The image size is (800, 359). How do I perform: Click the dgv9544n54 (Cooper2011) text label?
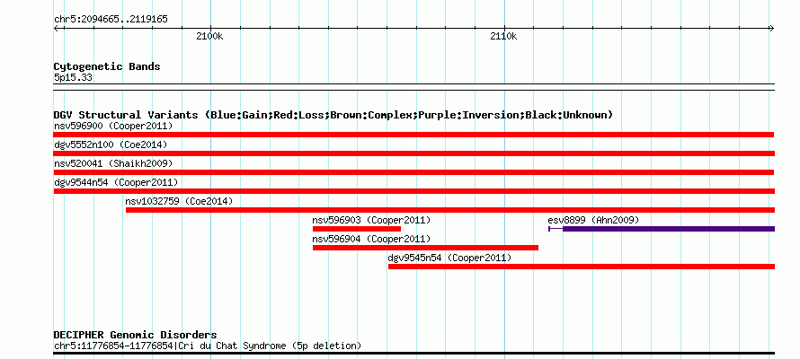(116, 182)
